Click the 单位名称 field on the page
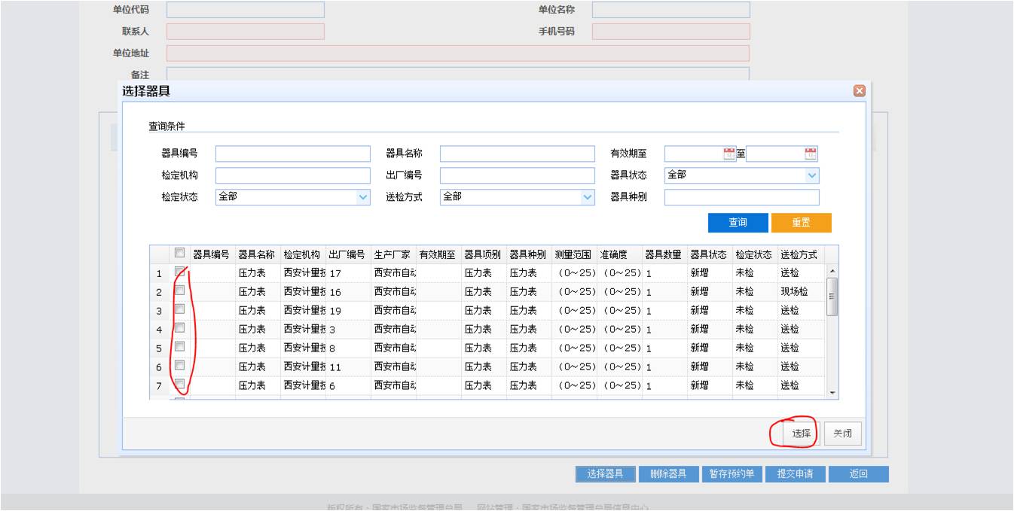 tap(671, 10)
